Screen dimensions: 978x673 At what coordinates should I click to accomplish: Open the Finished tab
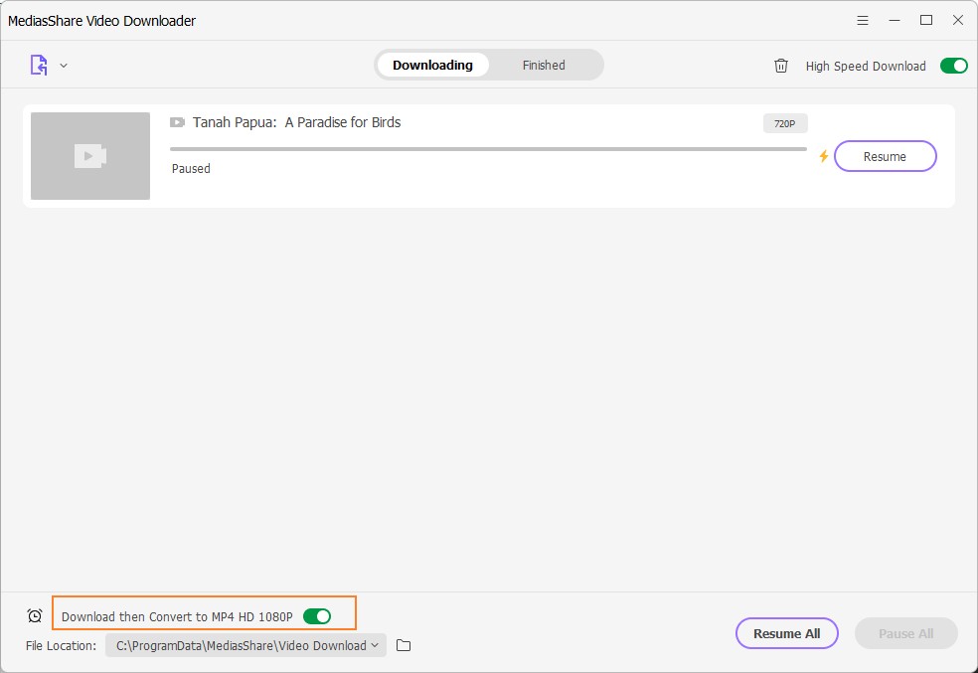pos(544,66)
